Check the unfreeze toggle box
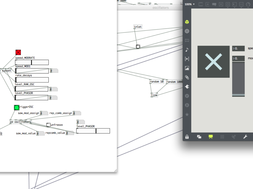253x189 pixels. [48, 125]
